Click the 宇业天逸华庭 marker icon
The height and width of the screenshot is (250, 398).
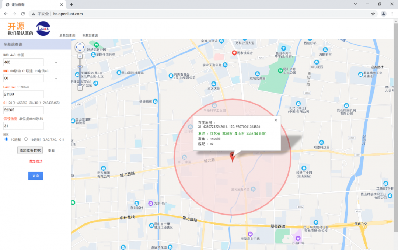tap(225, 65)
